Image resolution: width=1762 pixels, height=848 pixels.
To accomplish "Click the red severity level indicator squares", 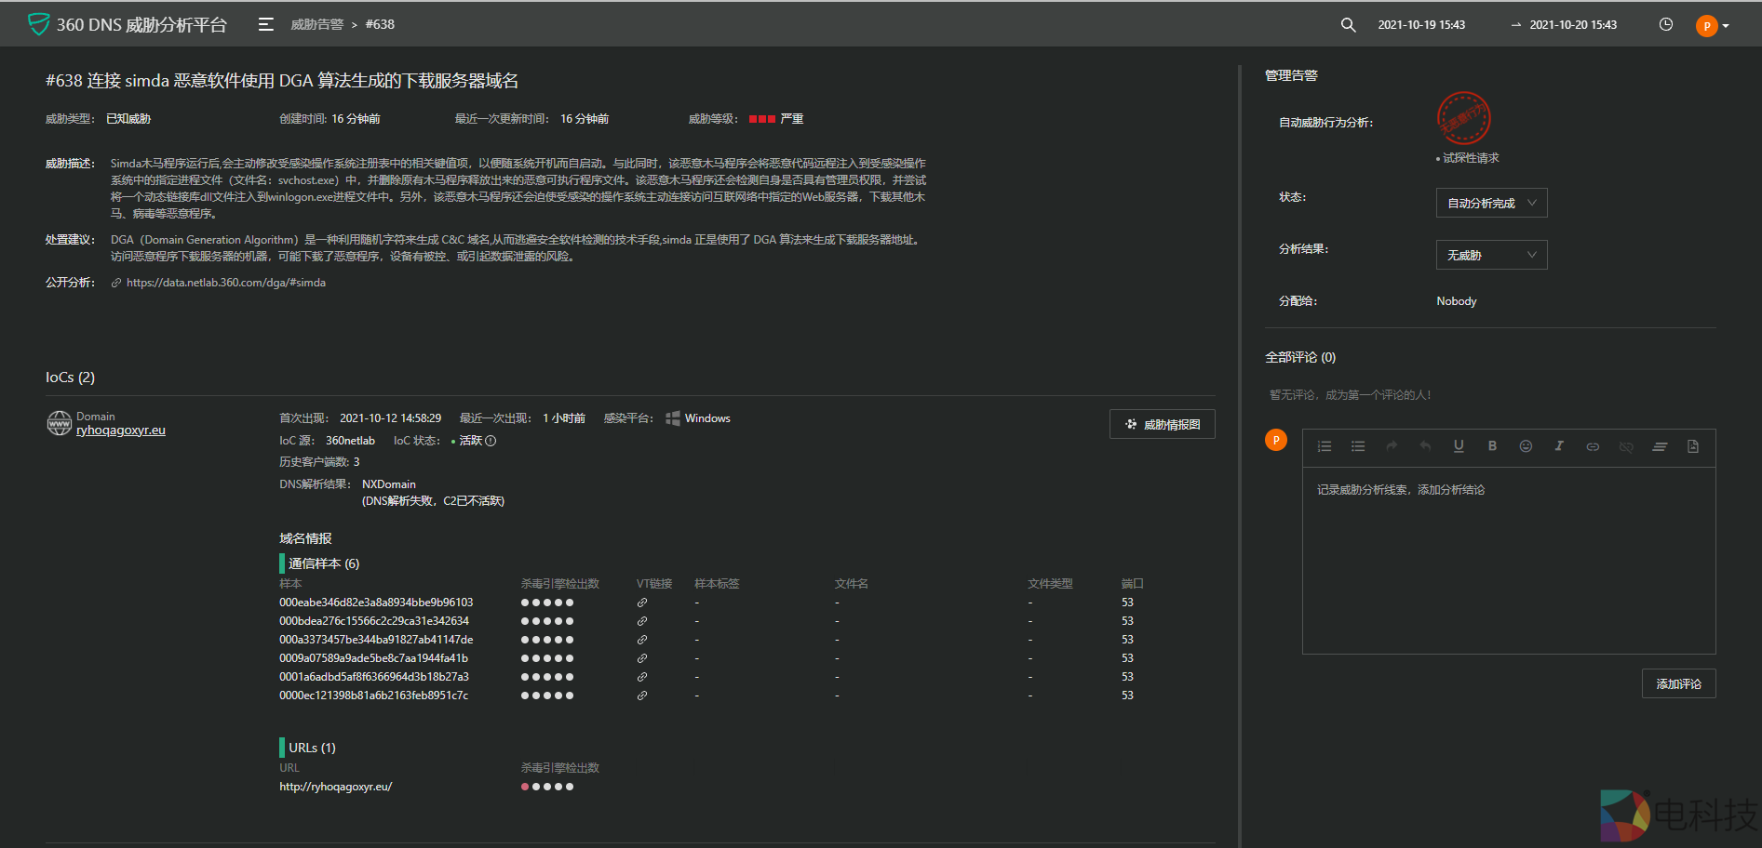I will click(x=762, y=118).
